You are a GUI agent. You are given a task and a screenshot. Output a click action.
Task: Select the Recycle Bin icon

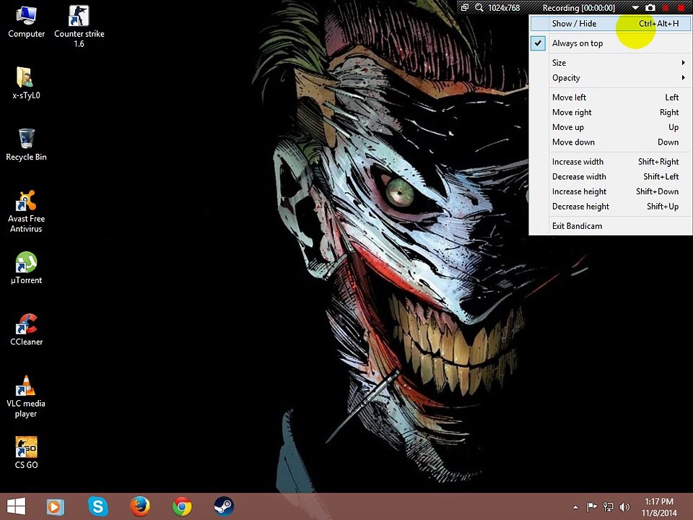[x=26, y=145]
